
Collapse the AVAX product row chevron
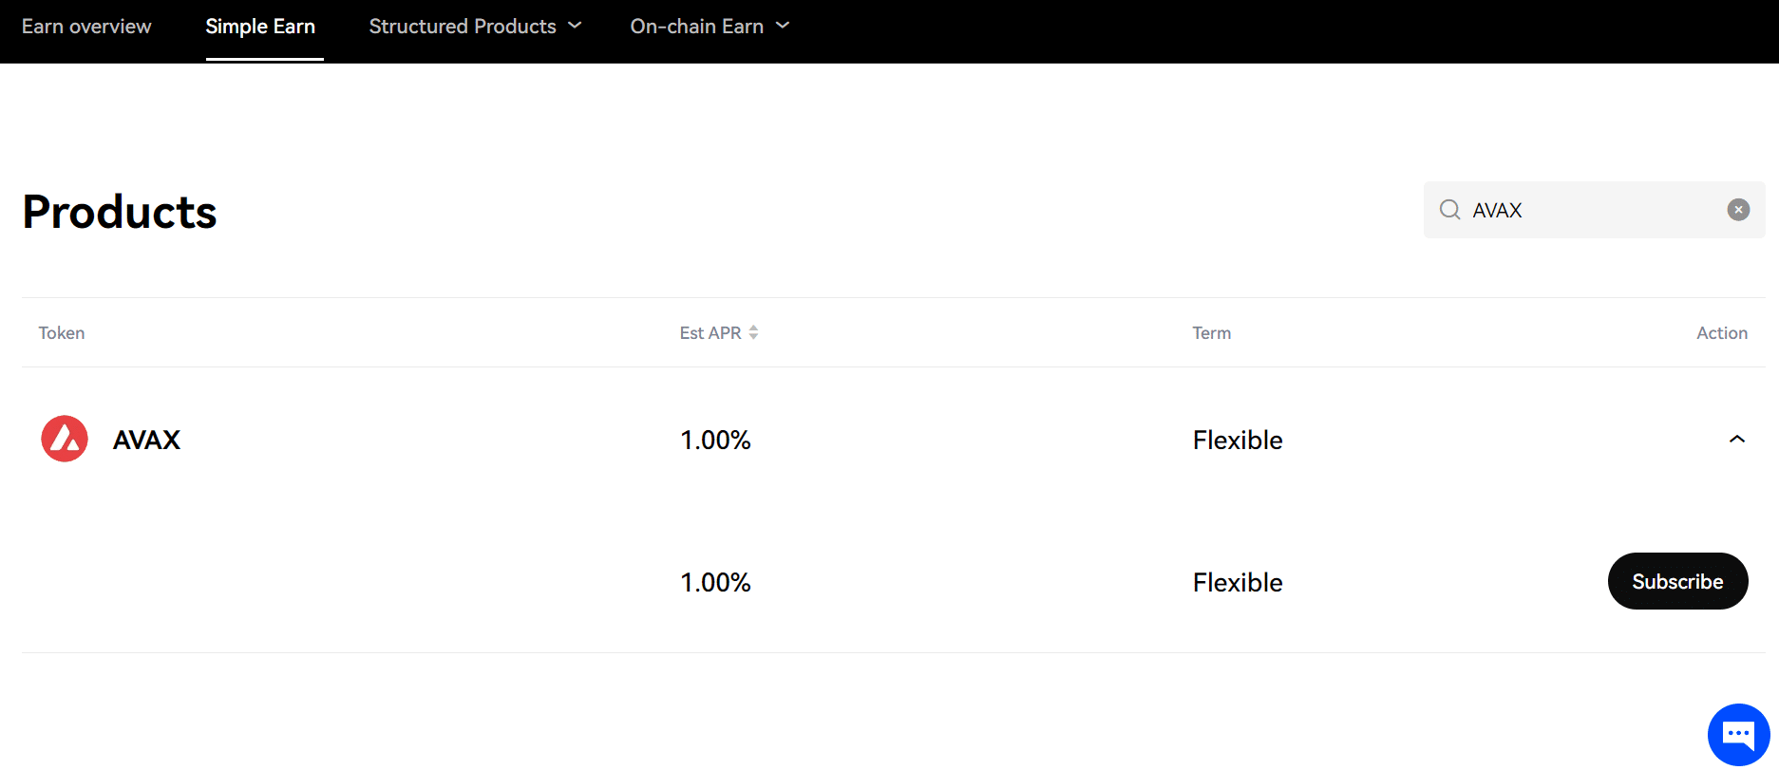pos(1736,439)
